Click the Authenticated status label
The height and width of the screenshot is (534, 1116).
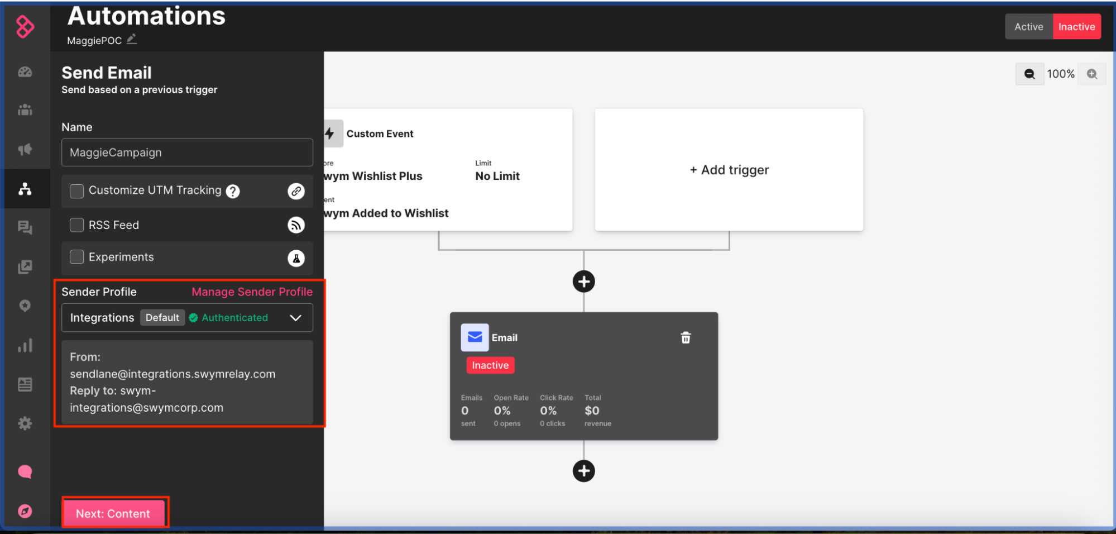(234, 318)
